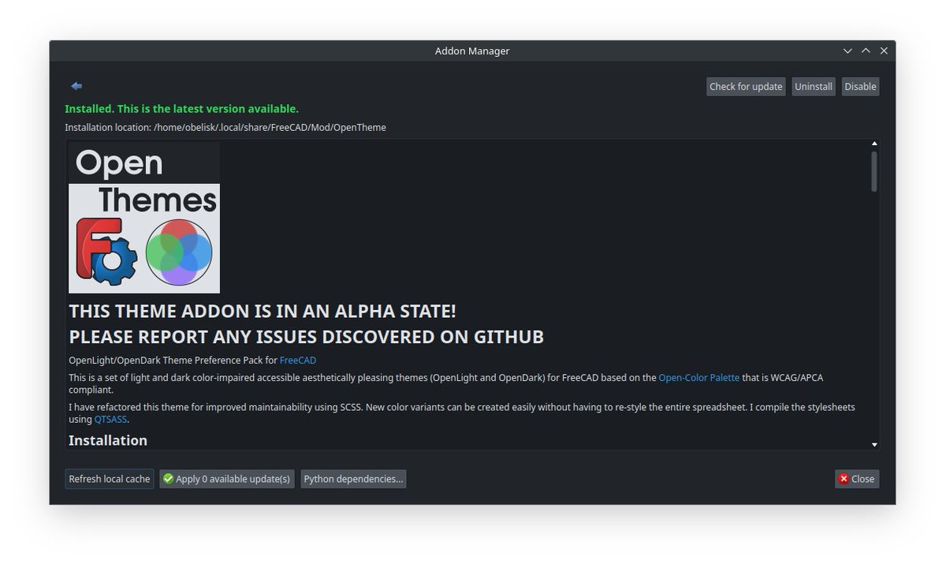Click the 'PLEASE REPORT ANY ISSUES' heading
946x564 pixels.
pyautogui.click(x=307, y=337)
